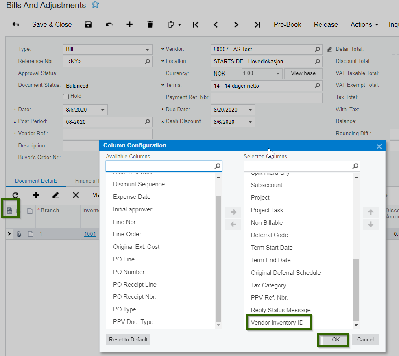Add Bills And Adjustments to favorites star
The width and height of the screenshot is (399, 356).
[x=95, y=4]
